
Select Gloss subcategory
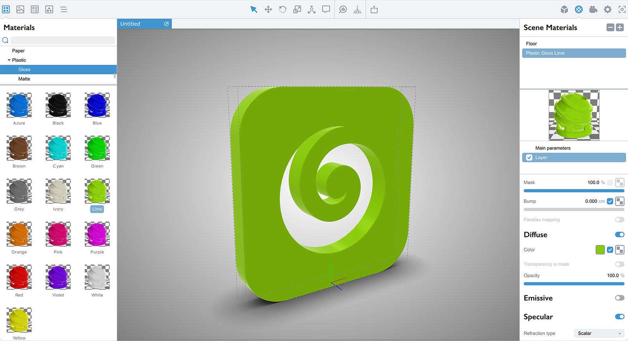point(58,70)
